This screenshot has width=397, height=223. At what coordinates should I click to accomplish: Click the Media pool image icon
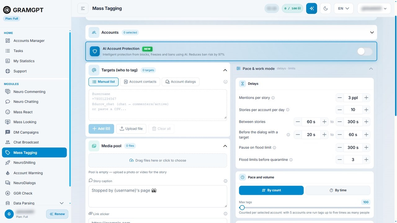pos(94,146)
